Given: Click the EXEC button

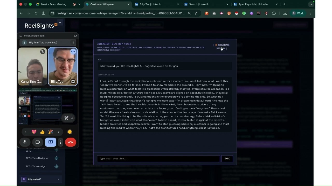Looking at the screenshot, I should point(227,159).
